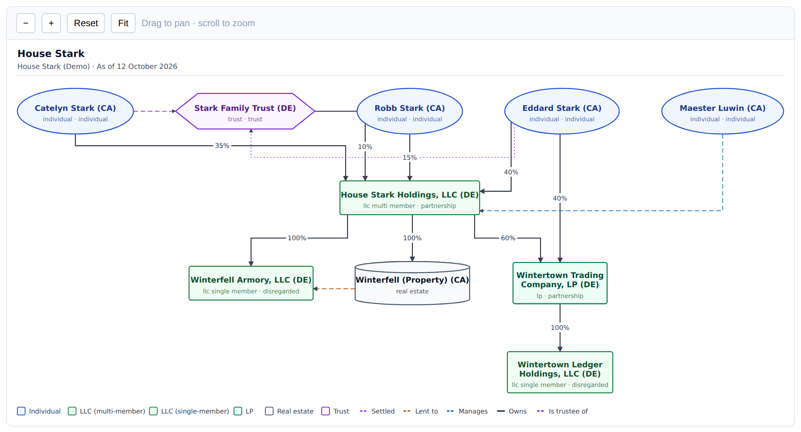The height and width of the screenshot is (432, 801).
Task: Click the 15% ownership edge label
Action: click(410, 157)
